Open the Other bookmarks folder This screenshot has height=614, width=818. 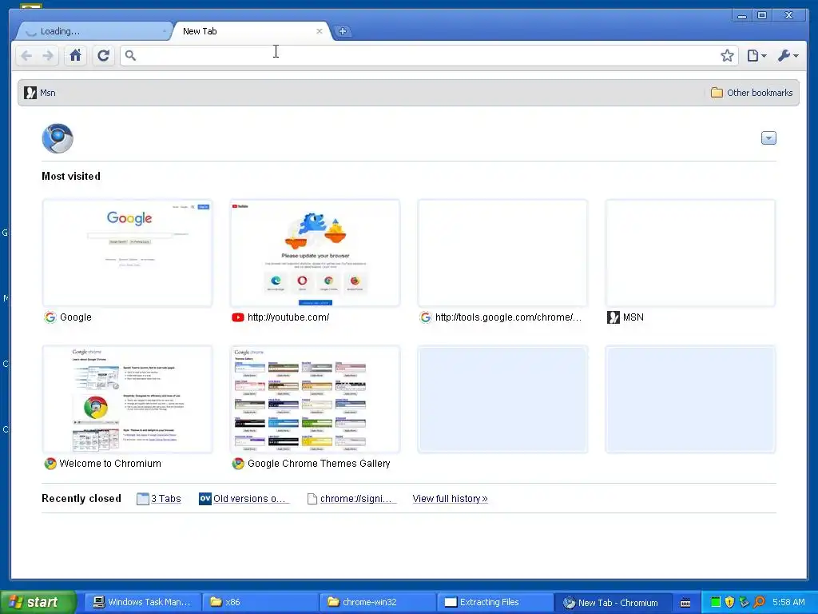point(752,93)
